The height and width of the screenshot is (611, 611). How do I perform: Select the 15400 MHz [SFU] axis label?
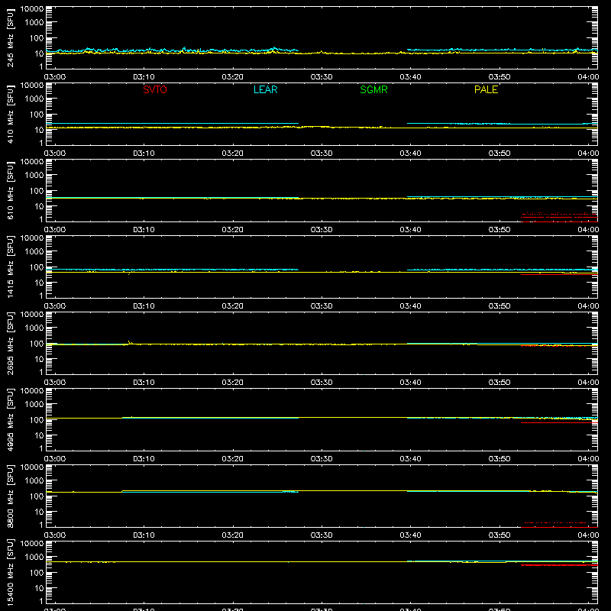click(10, 572)
